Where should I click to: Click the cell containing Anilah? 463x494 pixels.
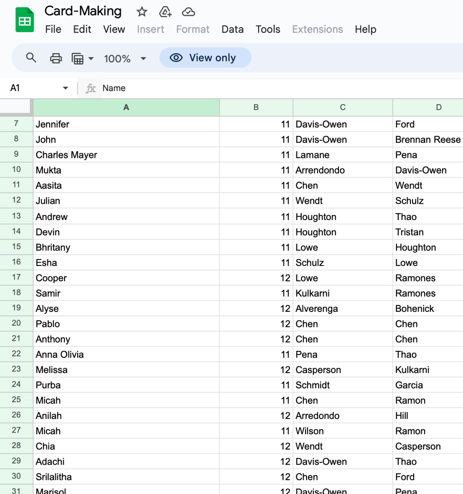(126, 416)
